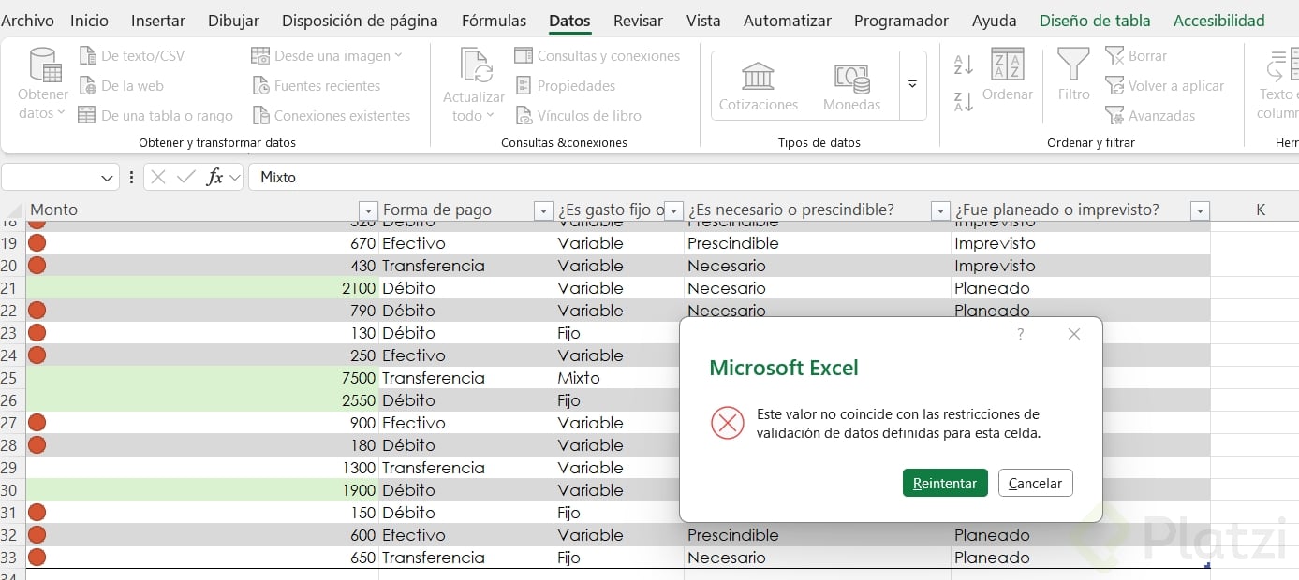The height and width of the screenshot is (580, 1299).
Task: Open the Fórmulas ribbon tab
Action: pos(494,21)
